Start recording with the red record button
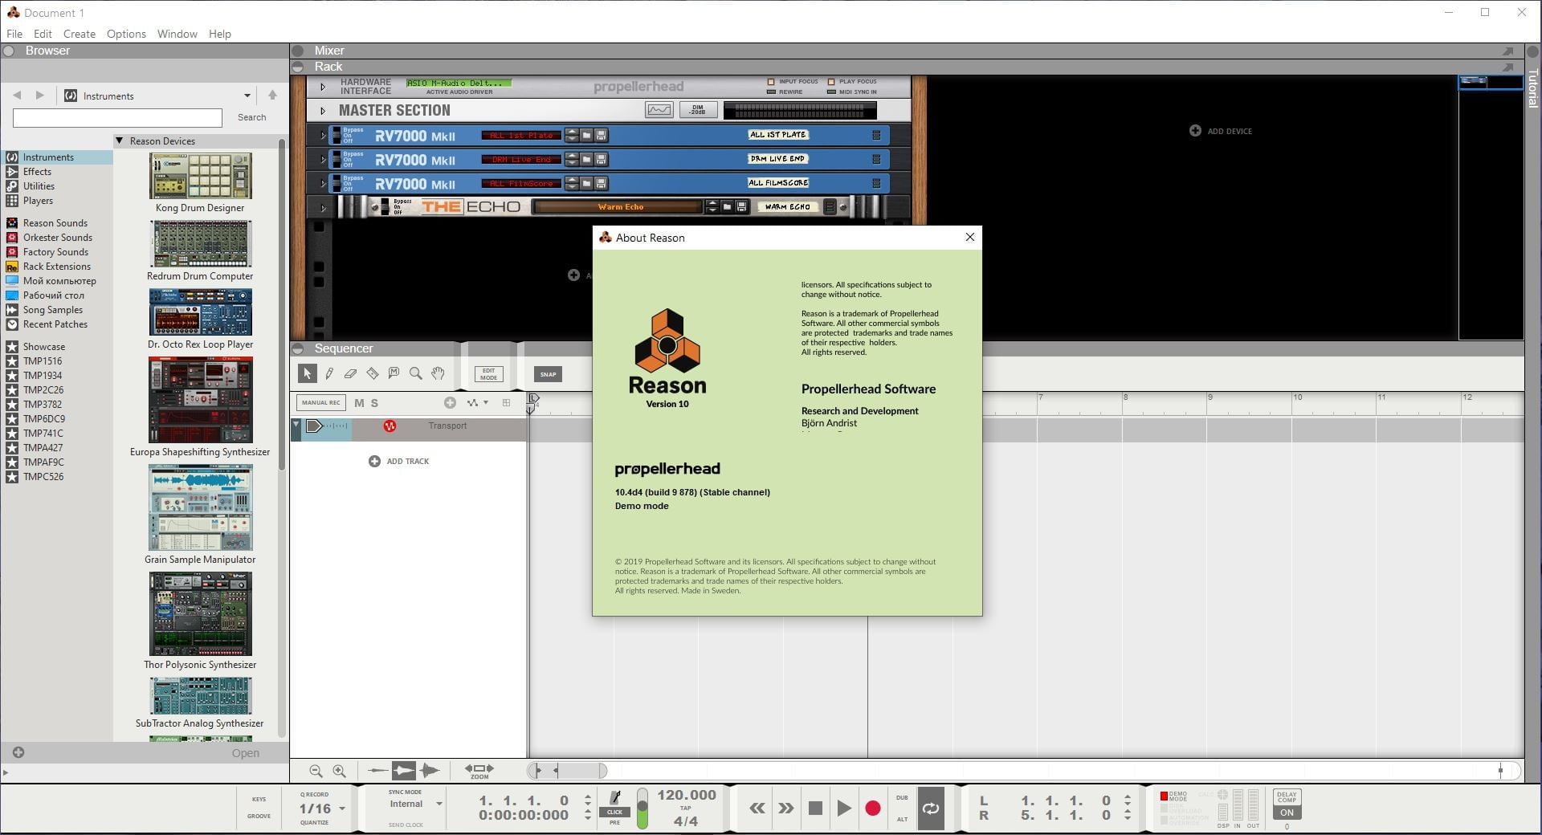 [873, 809]
